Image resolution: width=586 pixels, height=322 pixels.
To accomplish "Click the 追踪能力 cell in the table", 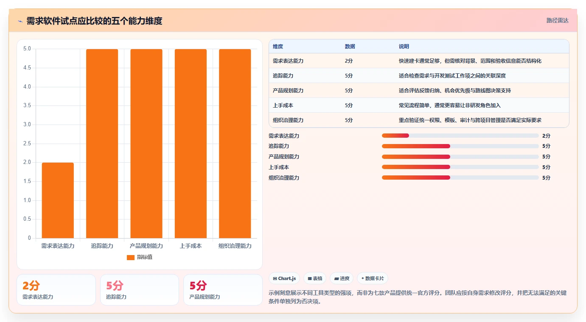I will 283,76.
